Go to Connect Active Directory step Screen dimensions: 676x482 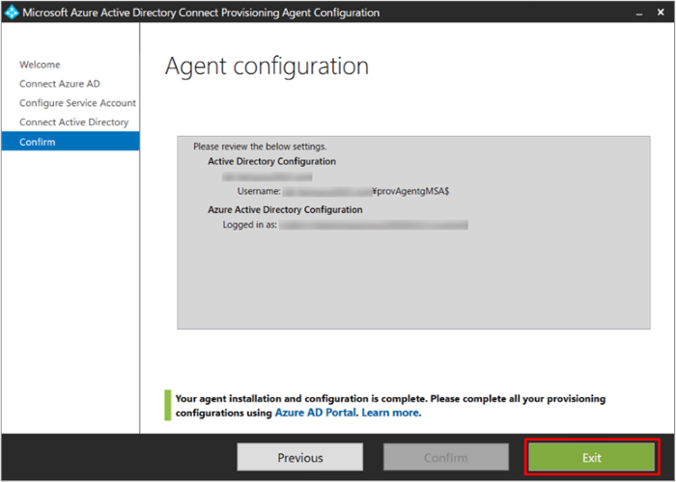(73, 122)
